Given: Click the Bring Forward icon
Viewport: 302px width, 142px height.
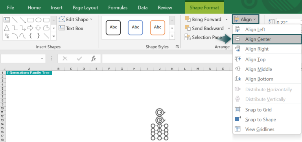Looking at the screenshot, I should [188, 19].
